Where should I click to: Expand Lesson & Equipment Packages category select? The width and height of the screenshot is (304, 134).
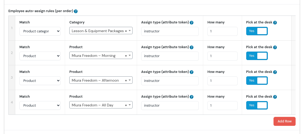tap(101, 31)
